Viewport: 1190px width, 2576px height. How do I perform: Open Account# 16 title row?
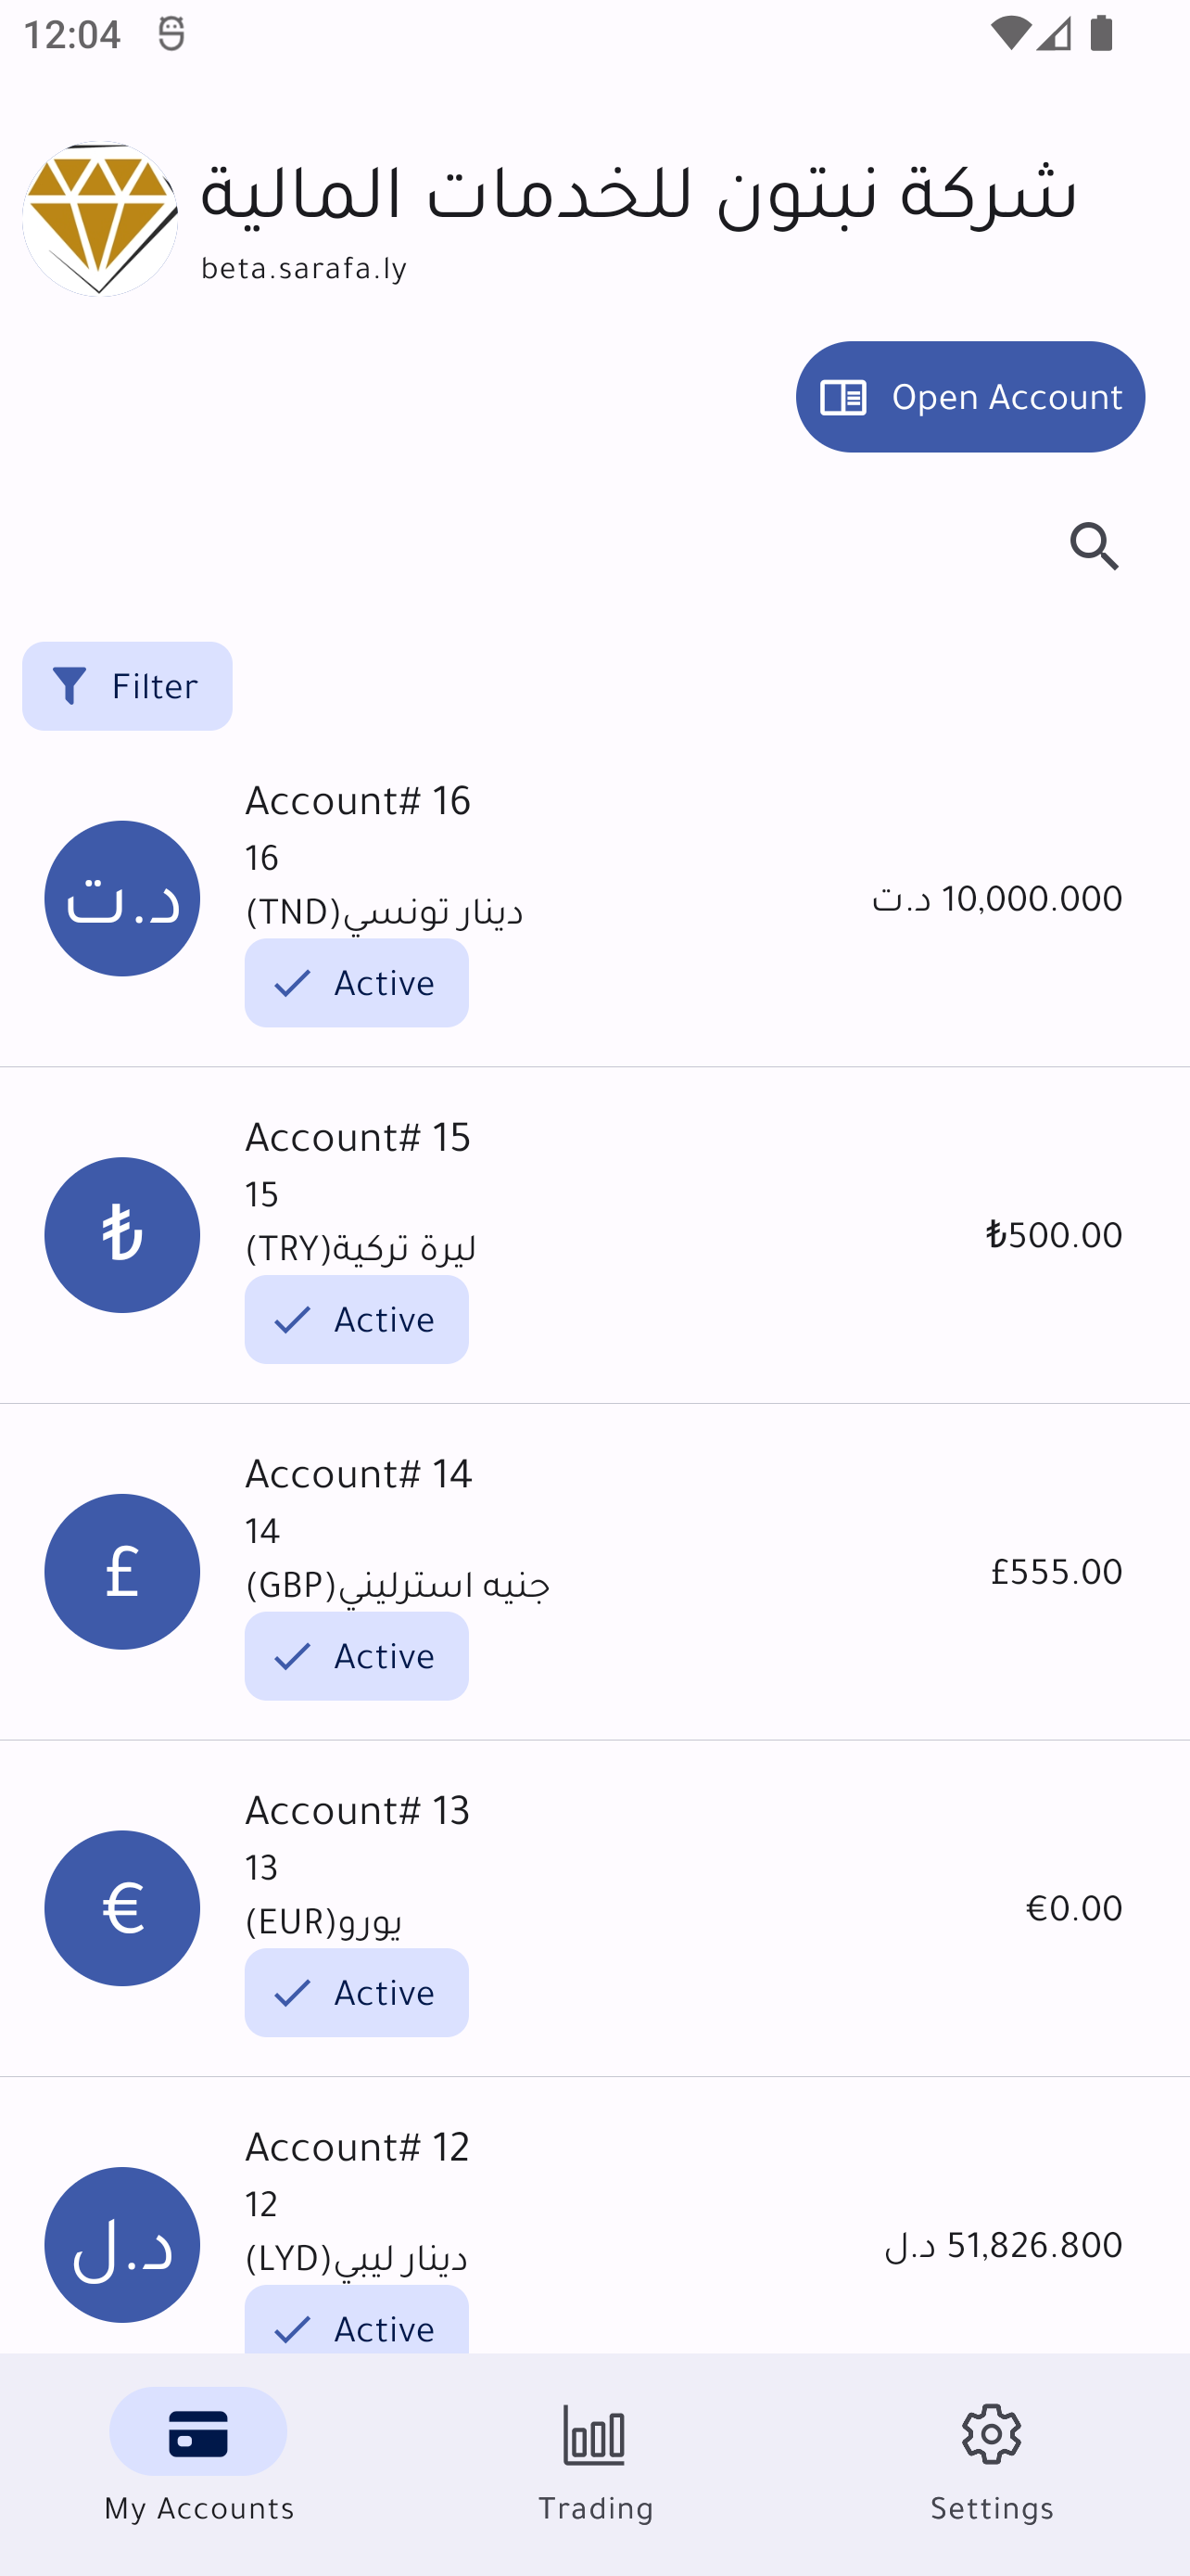click(358, 801)
